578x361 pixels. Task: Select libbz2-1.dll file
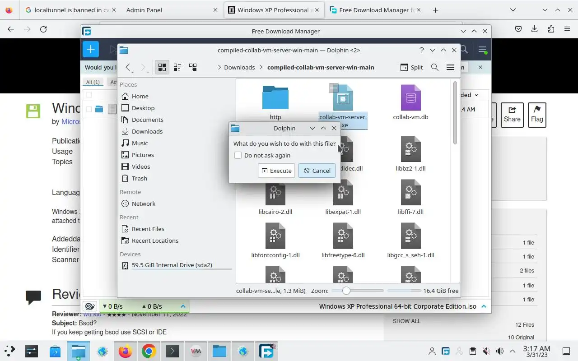[410, 153]
